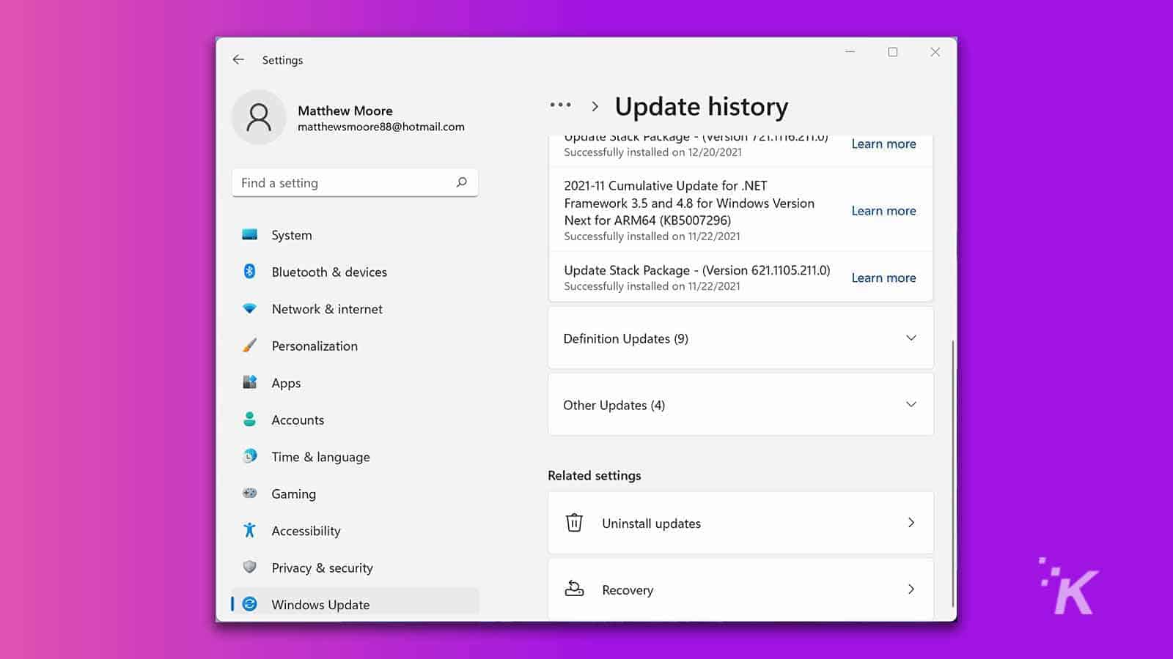Click the search magnifier icon
The width and height of the screenshot is (1173, 659).
(461, 182)
